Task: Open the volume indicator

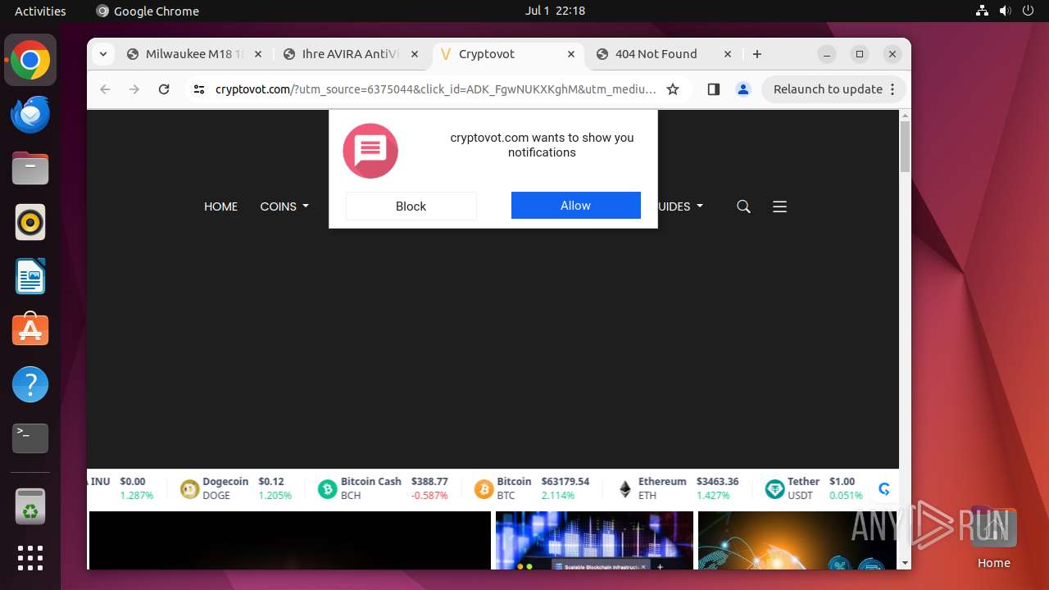Action: point(1006,11)
